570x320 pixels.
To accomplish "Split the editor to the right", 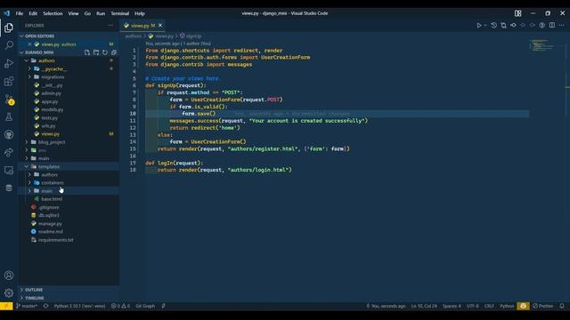I will [x=552, y=26].
